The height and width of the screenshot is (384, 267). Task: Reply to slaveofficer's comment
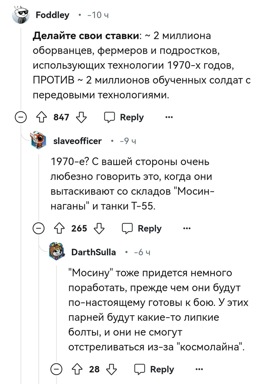click(142, 228)
